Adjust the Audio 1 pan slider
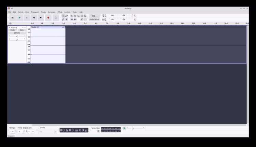 click(17, 40)
